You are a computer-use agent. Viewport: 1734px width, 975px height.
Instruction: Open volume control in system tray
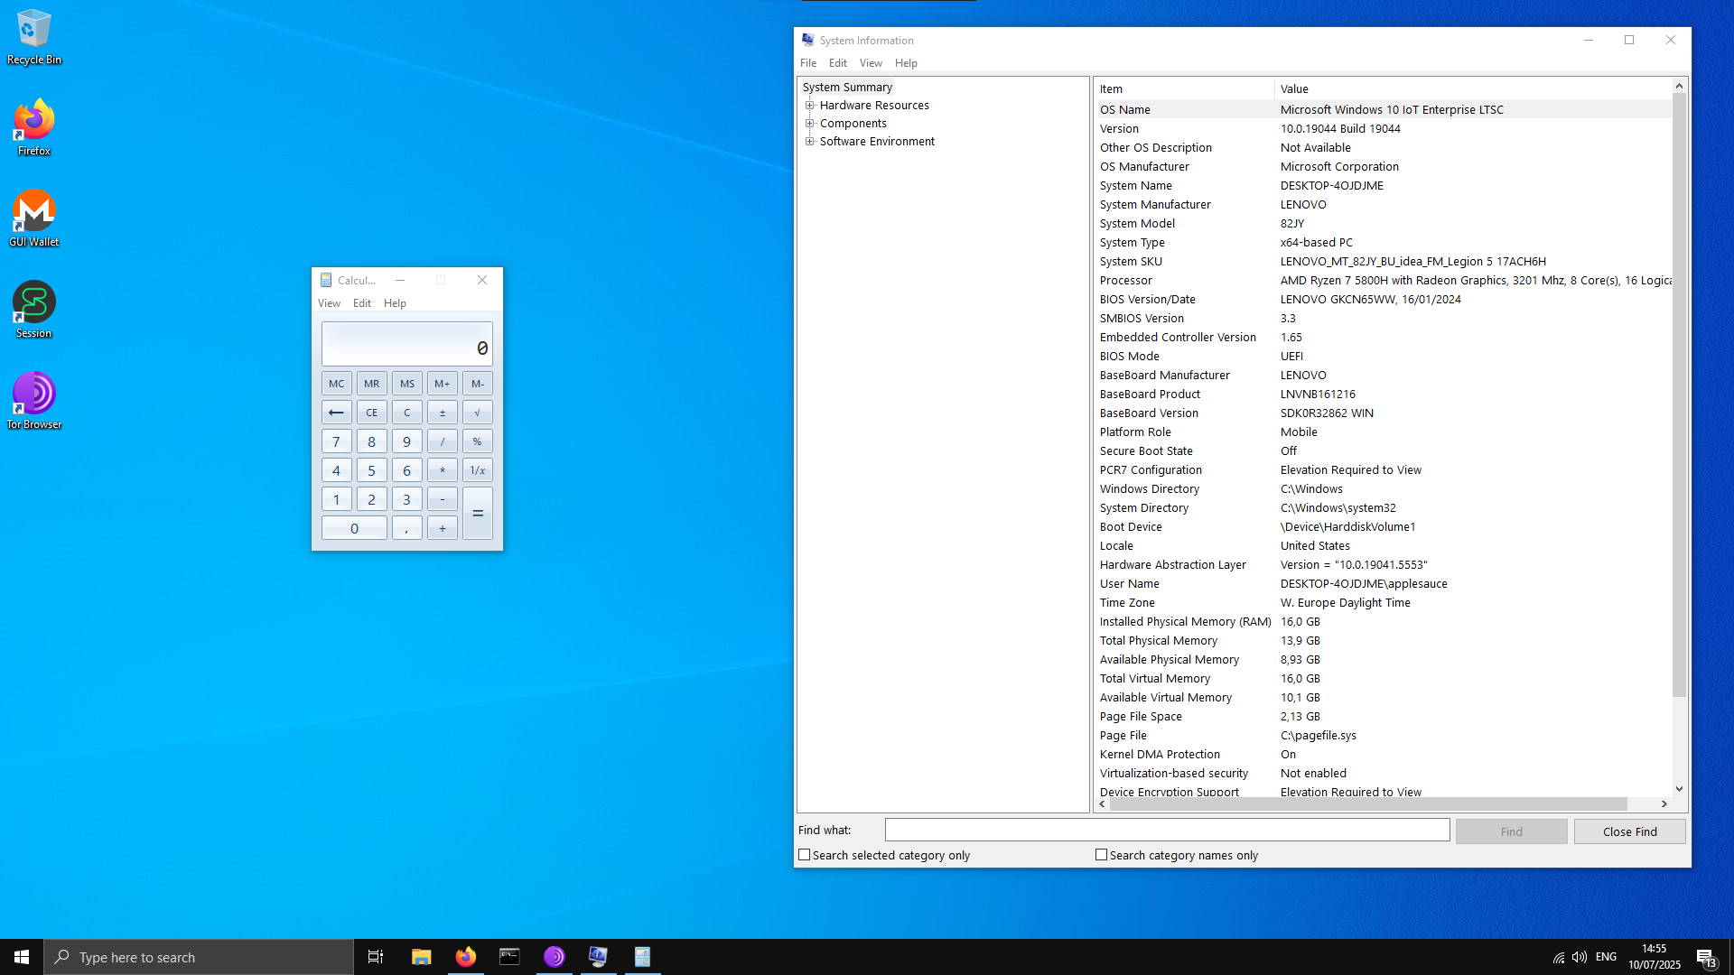1580,957
